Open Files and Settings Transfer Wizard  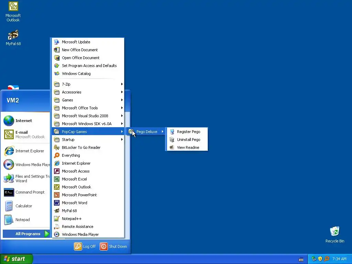click(26, 178)
